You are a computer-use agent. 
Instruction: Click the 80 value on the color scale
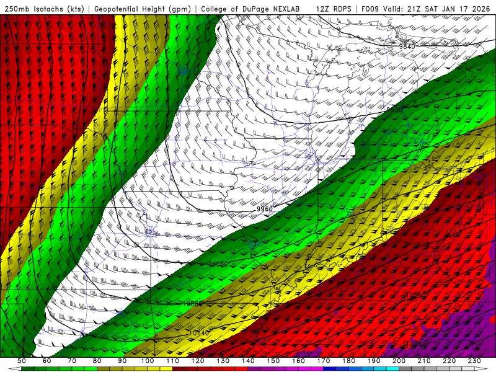[97, 361]
